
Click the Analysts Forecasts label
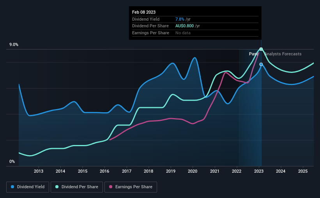point(283,54)
